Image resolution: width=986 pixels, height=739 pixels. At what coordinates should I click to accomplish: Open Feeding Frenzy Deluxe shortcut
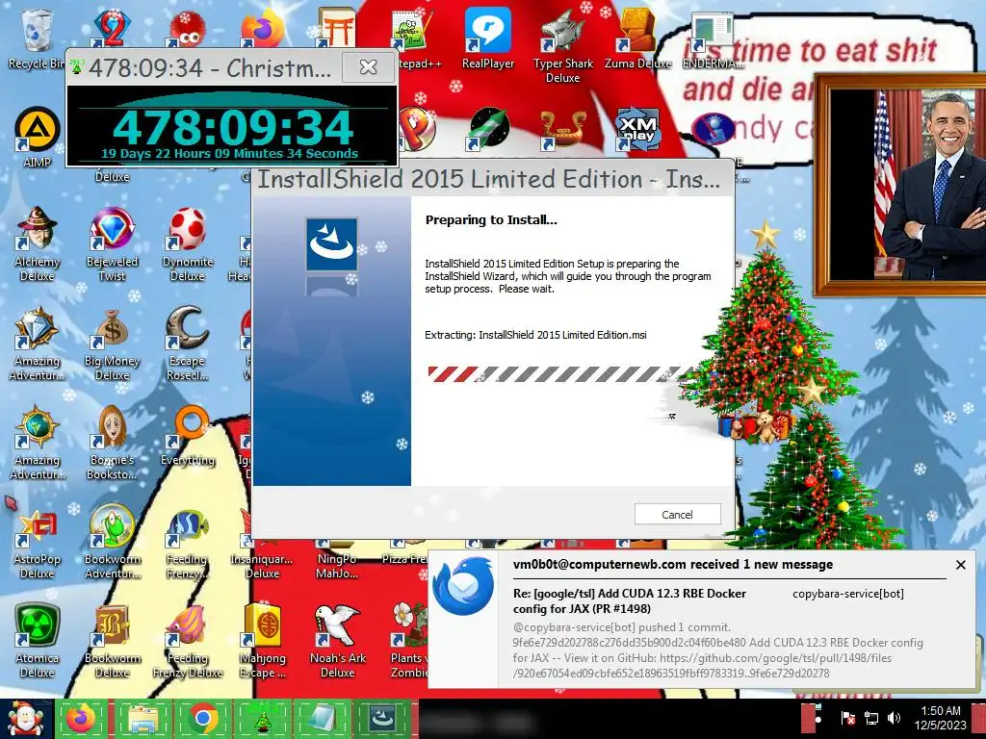coord(188,641)
